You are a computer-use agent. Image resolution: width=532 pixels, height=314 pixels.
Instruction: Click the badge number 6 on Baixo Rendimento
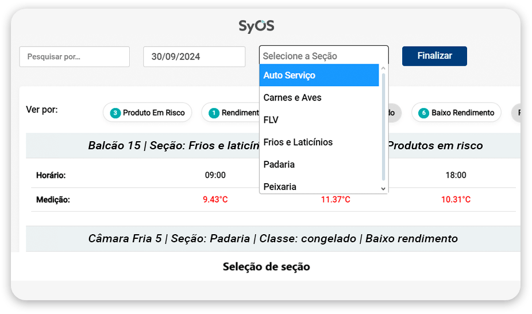[423, 113]
